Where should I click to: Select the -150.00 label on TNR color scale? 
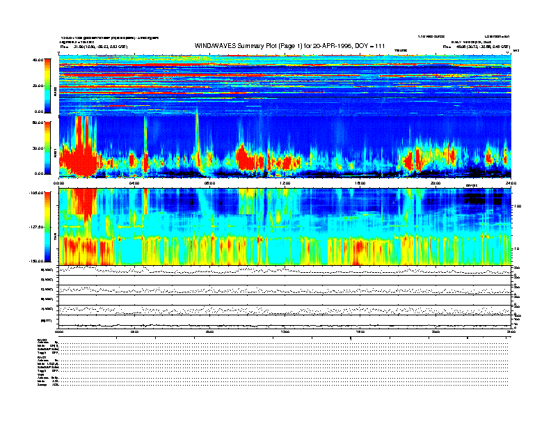(37, 261)
